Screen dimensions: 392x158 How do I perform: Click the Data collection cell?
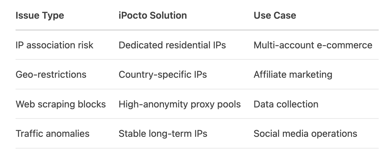coord(286,104)
